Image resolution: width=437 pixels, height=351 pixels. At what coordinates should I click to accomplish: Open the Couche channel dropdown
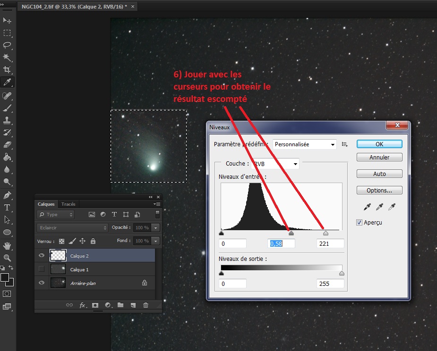click(x=275, y=164)
